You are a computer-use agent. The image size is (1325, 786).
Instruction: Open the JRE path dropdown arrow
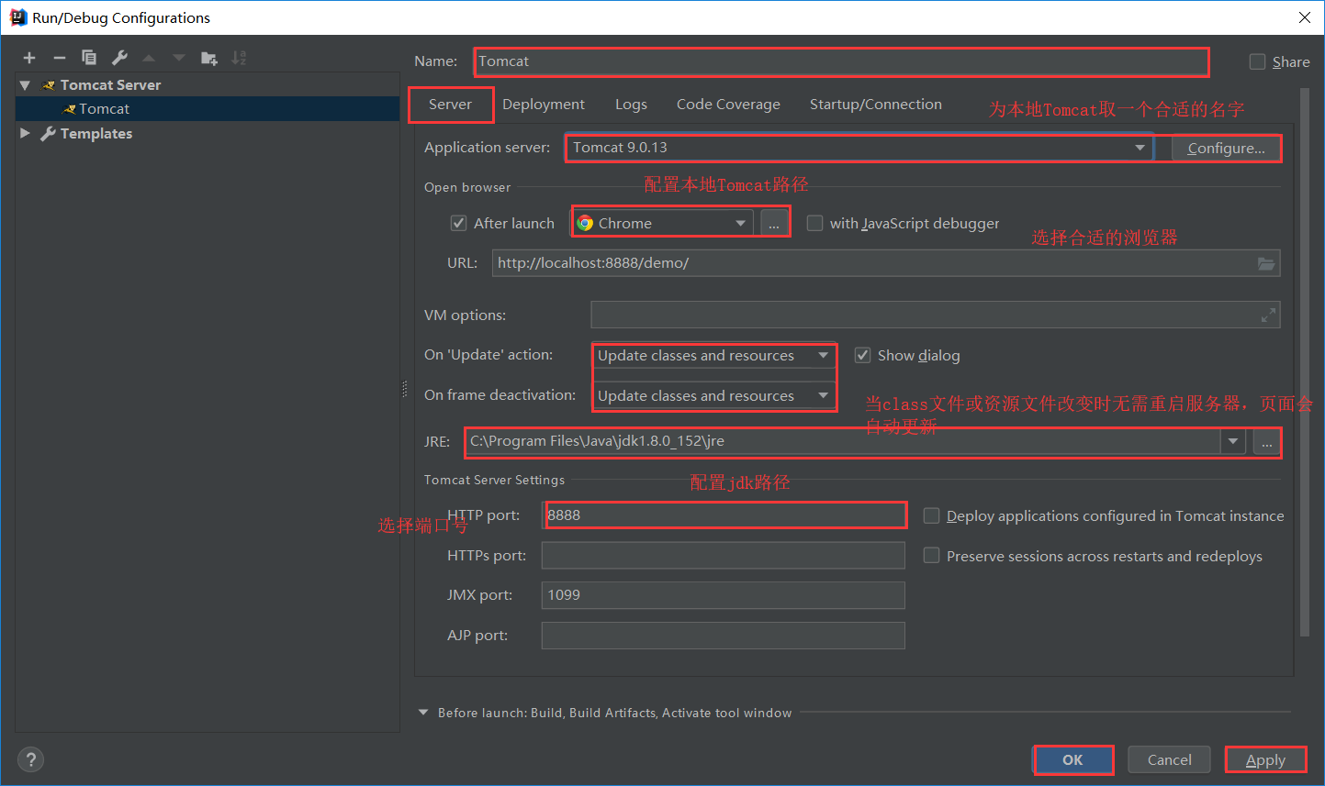click(x=1233, y=441)
